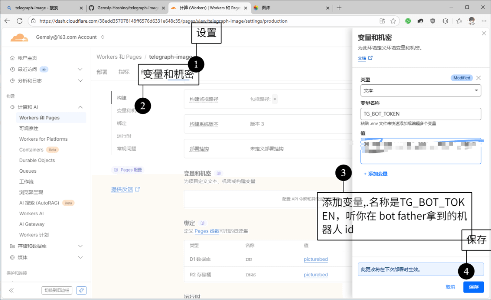The height and width of the screenshot is (300, 491).
Task: Click the Pages 配置 icon badge
Action: click(116, 169)
